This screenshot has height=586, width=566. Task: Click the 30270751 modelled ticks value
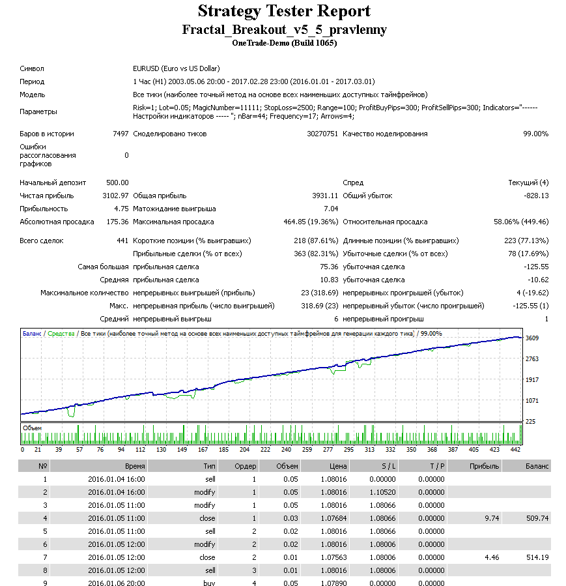pos(322,134)
